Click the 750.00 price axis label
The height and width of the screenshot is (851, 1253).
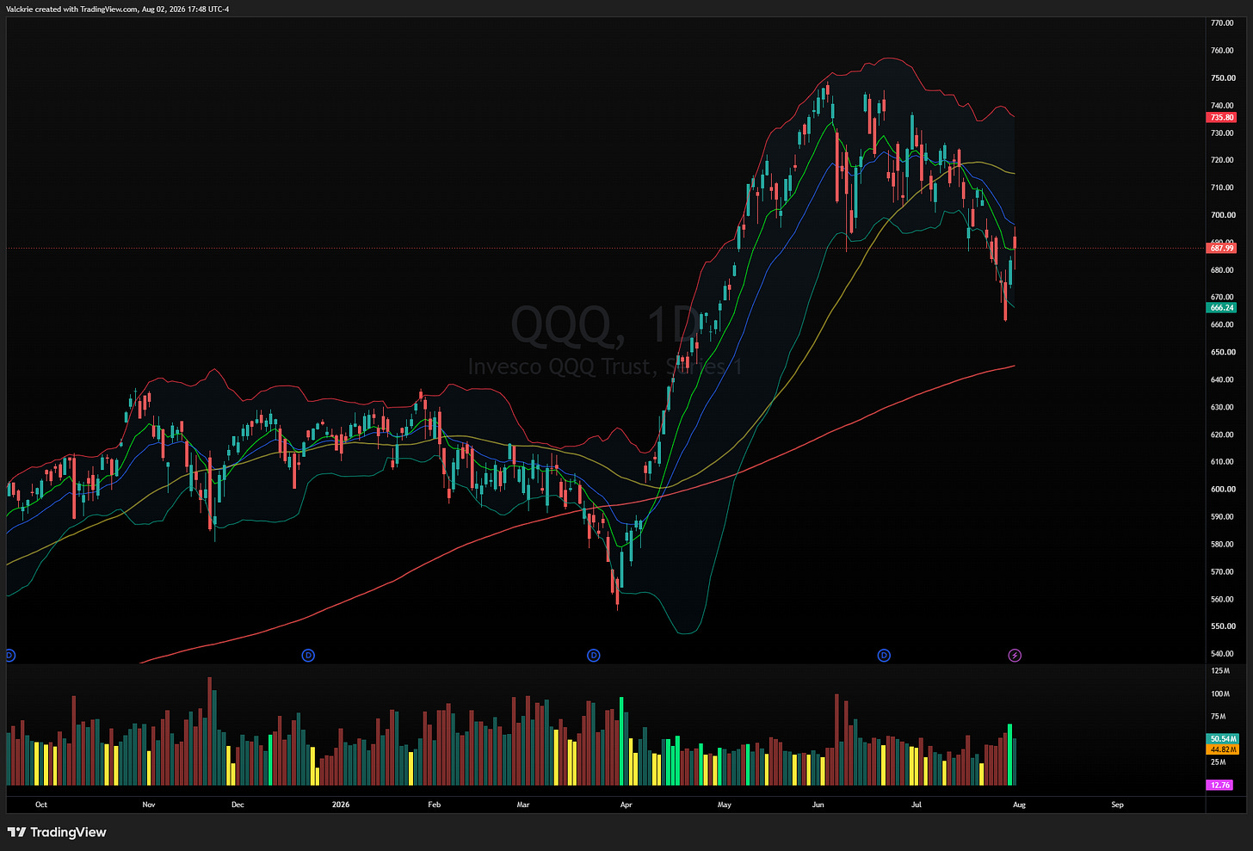pyautogui.click(x=1223, y=78)
